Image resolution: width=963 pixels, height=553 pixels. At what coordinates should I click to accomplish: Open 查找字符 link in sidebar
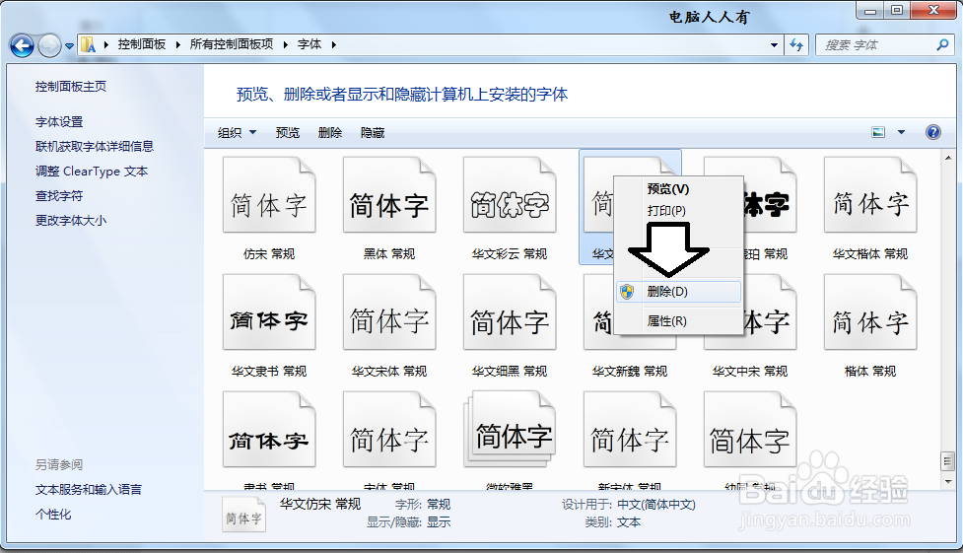pos(59,196)
